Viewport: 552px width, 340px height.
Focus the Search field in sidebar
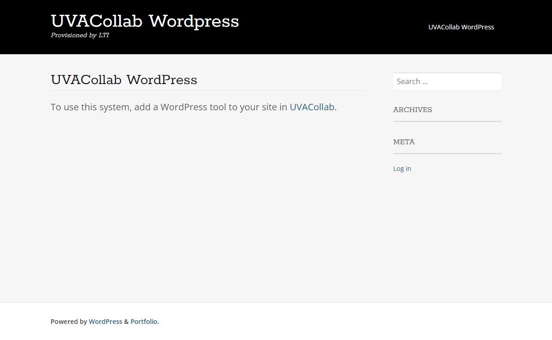(447, 81)
